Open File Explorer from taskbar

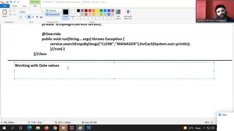(x=38, y=128)
